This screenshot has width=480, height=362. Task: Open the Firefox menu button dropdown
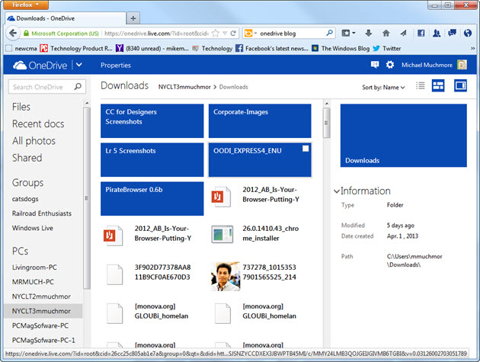(26, 5)
